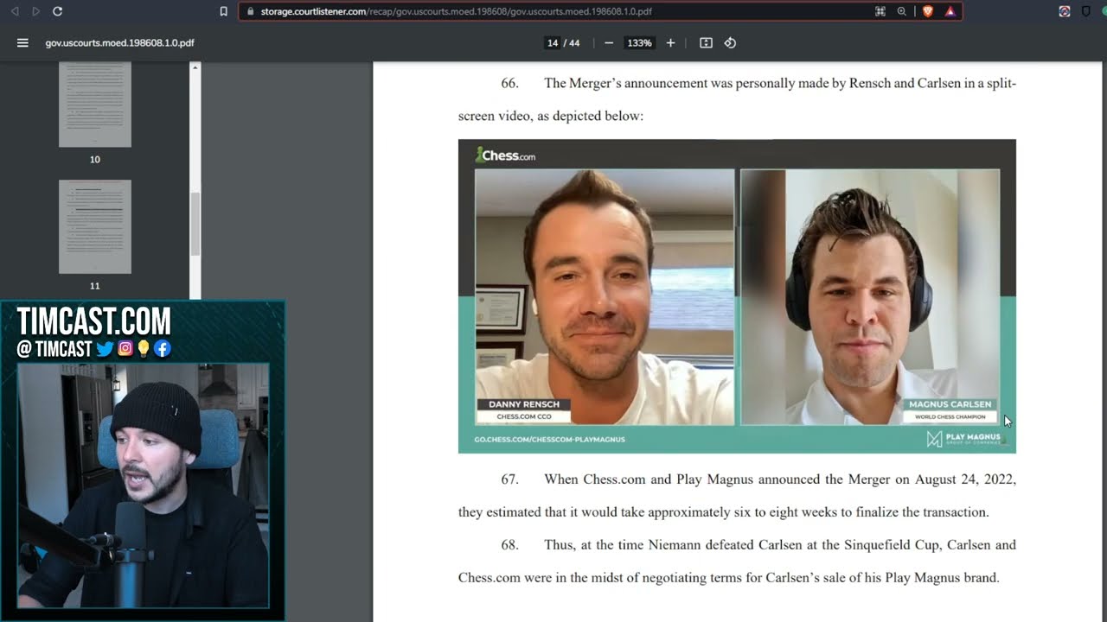Click paragraph number 66.
The width and height of the screenshot is (1107, 622).
[x=509, y=83]
